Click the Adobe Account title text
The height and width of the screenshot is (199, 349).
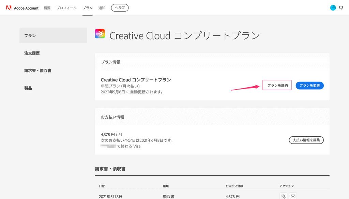point(26,8)
